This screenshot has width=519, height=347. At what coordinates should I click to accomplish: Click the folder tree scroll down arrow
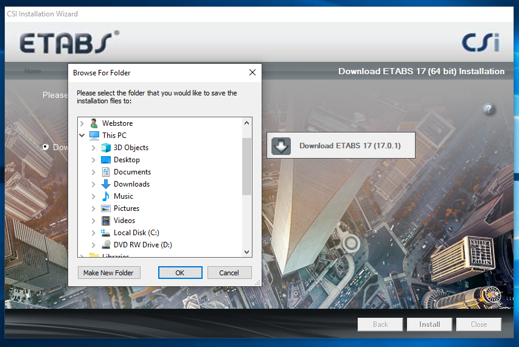pyautogui.click(x=246, y=252)
